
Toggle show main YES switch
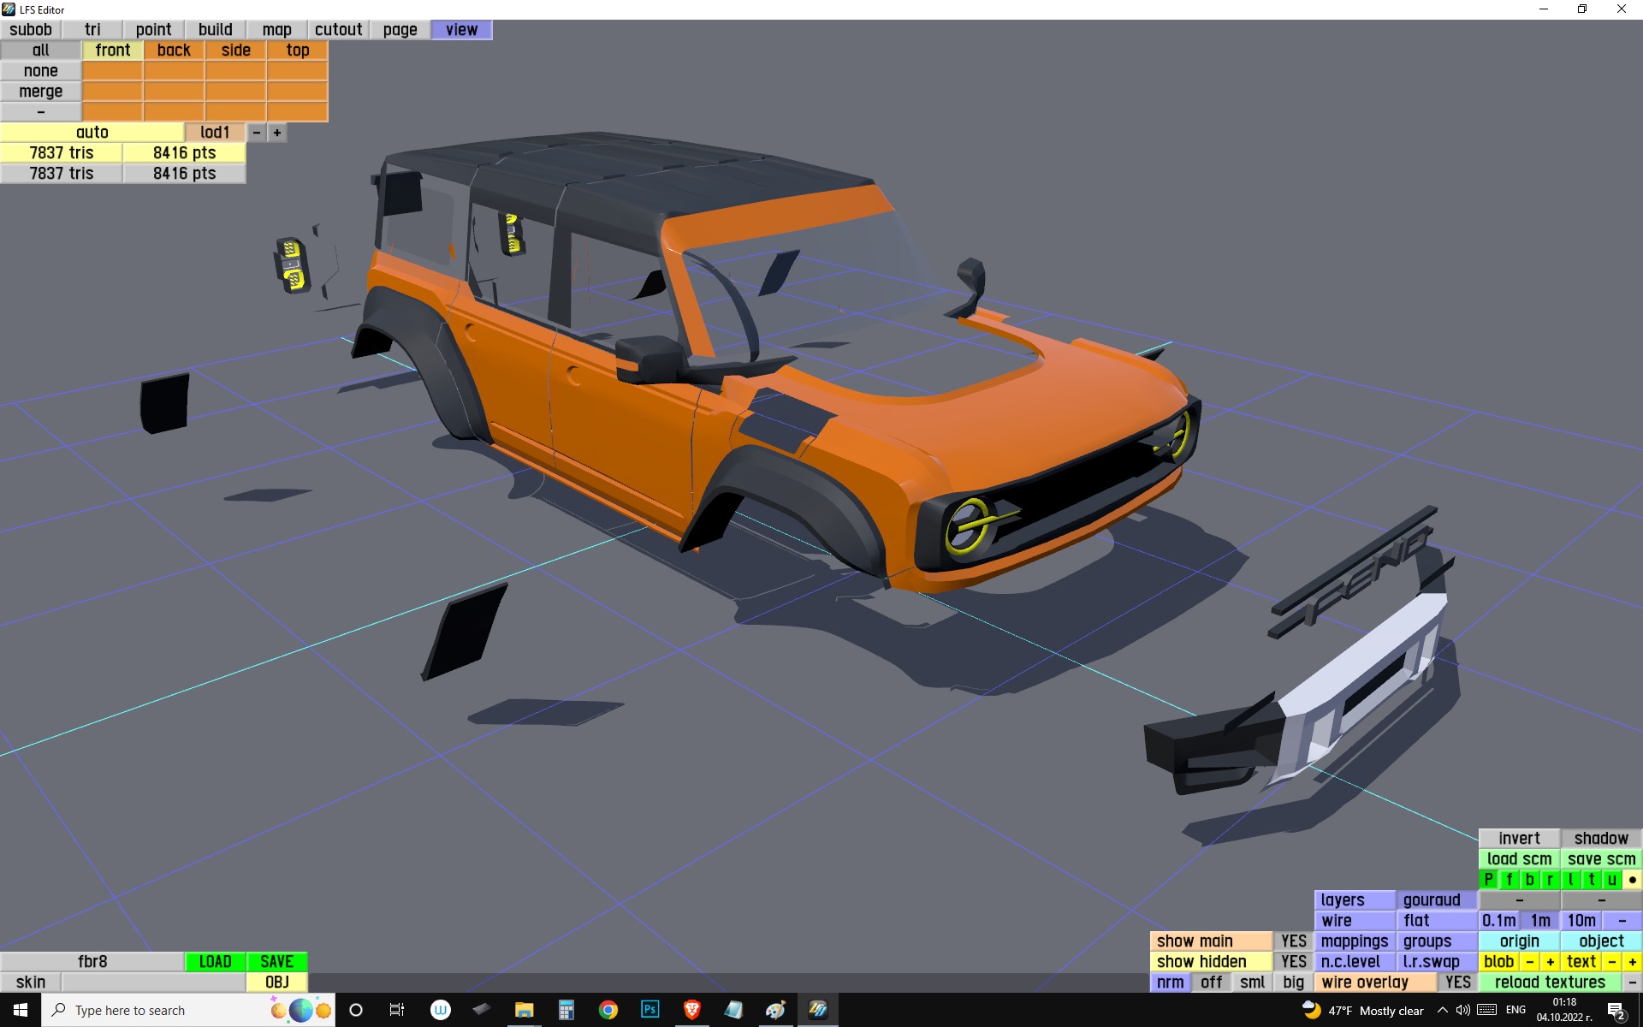[1293, 941]
